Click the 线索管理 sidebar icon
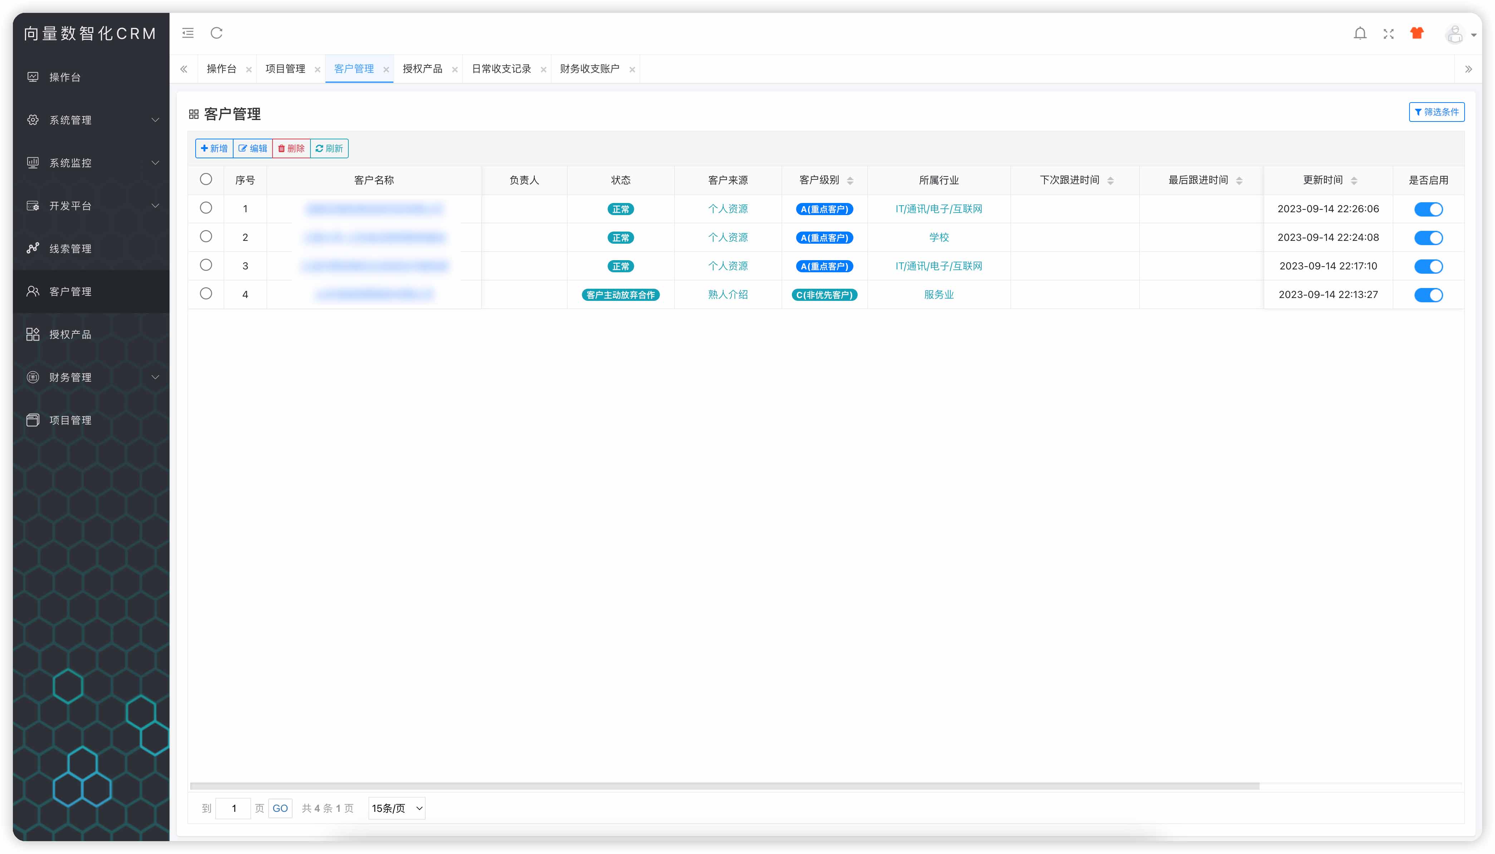The width and height of the screenshot is (1495, 854). pos(33,248)
